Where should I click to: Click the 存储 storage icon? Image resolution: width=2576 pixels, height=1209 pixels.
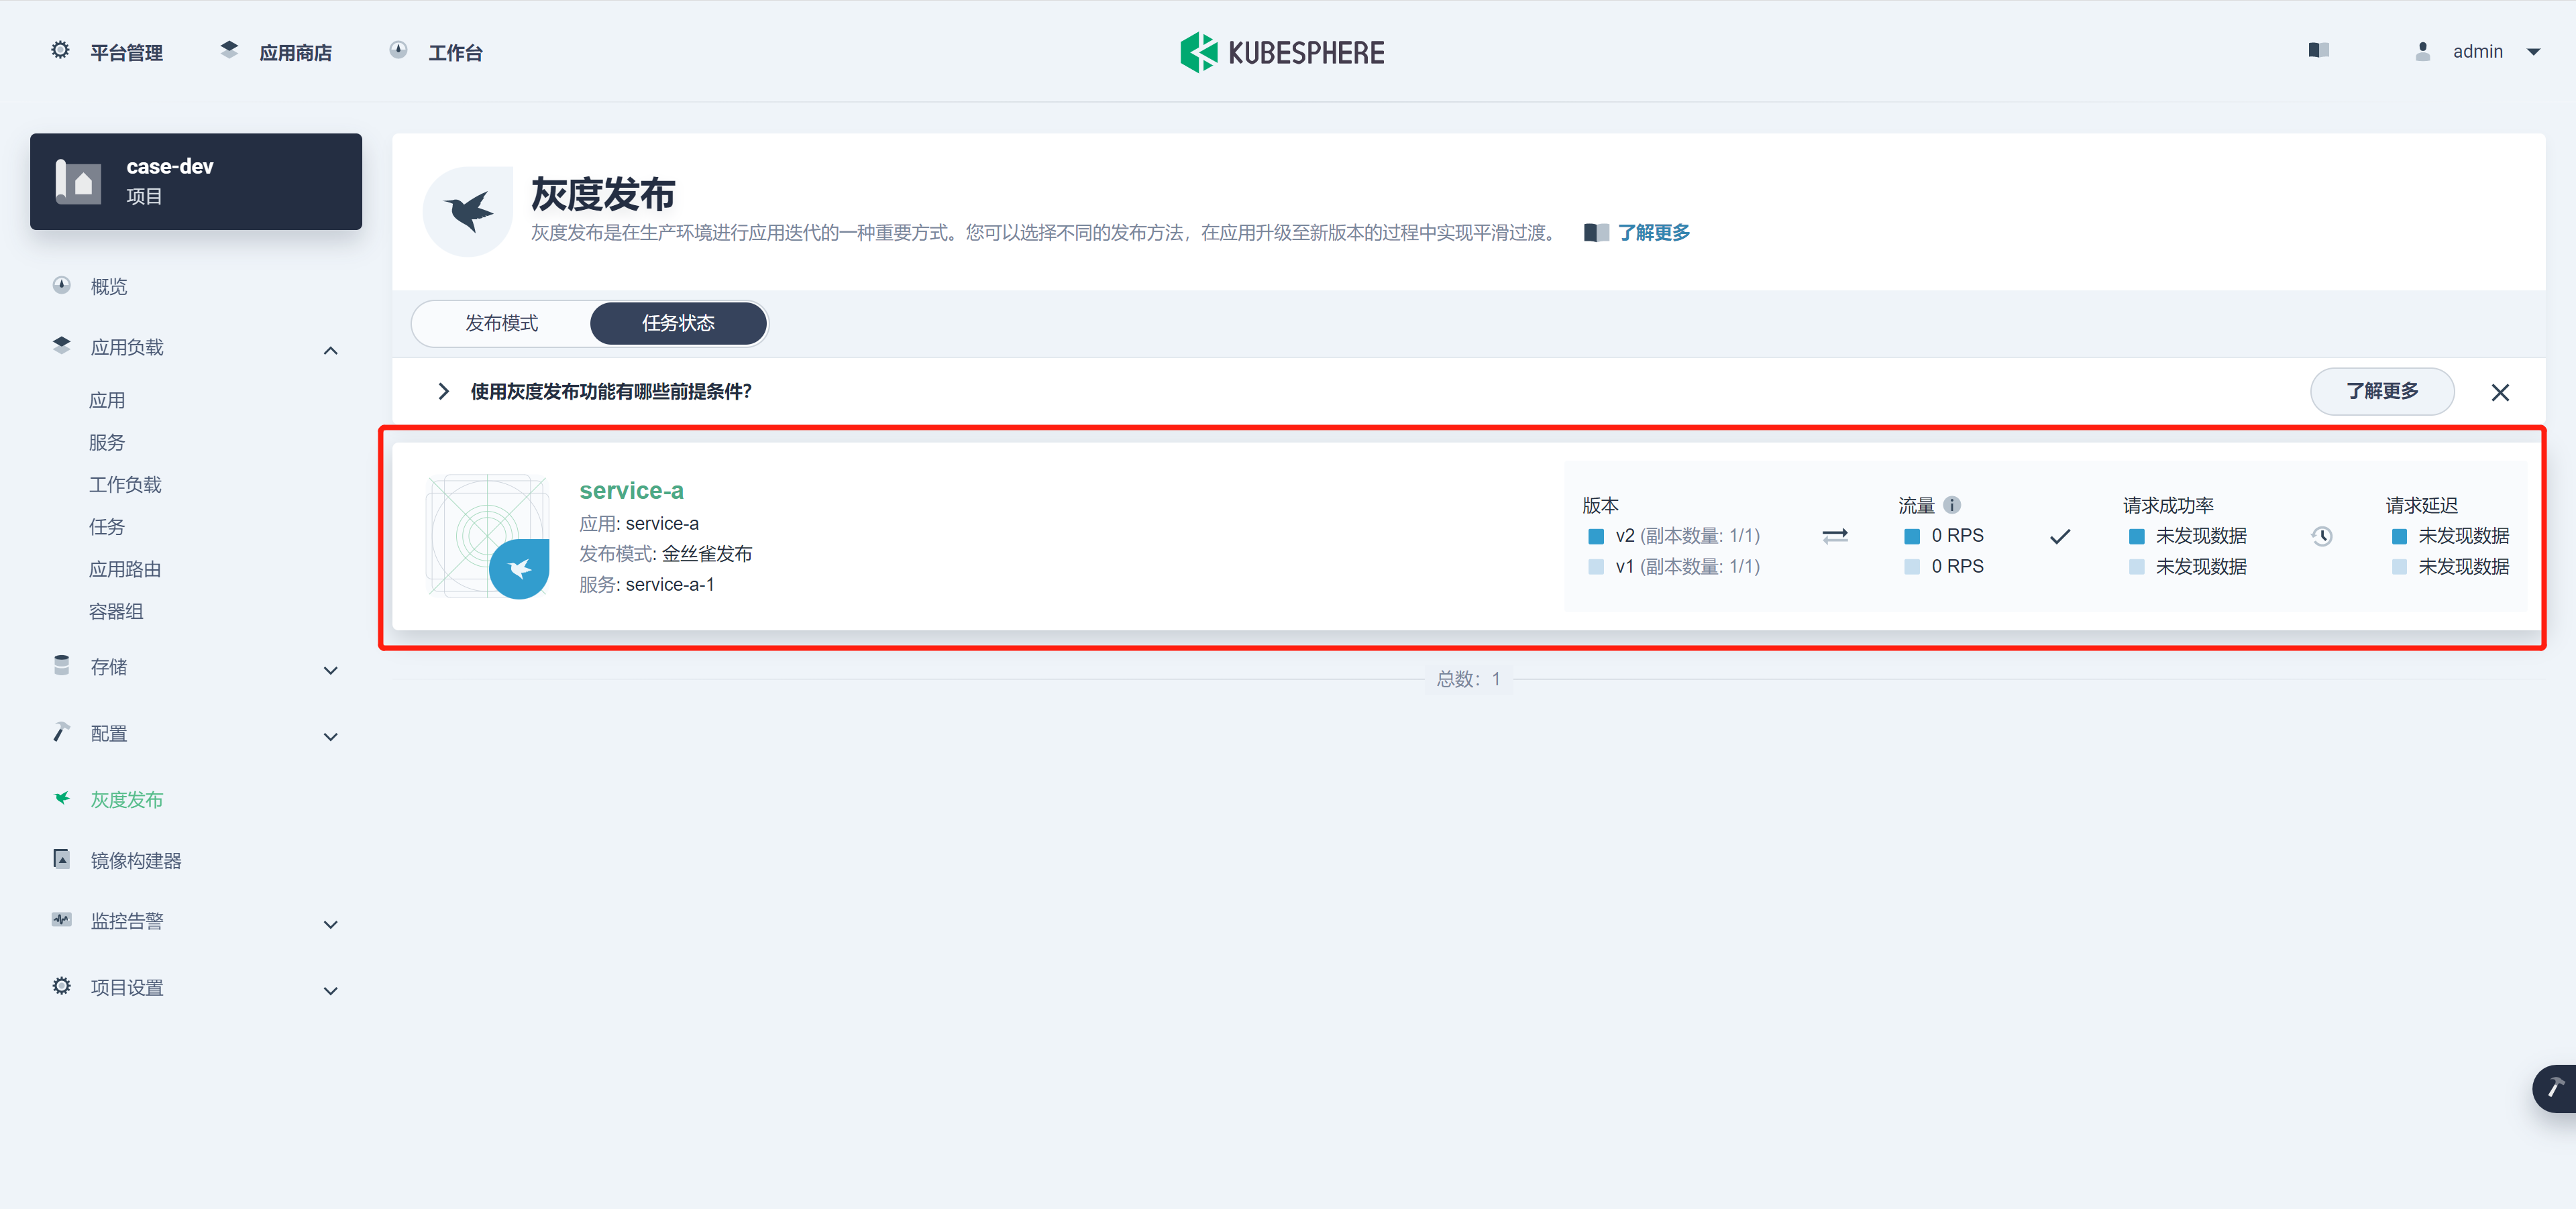(x=61, y=665)
